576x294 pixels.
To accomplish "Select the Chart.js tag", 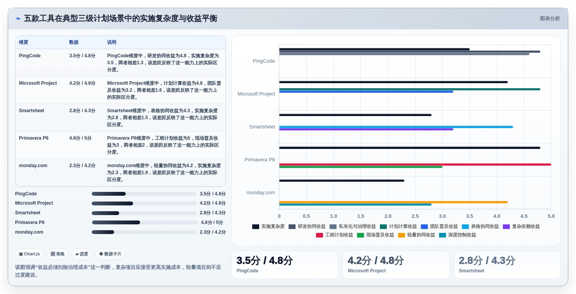I will (29, 254).
